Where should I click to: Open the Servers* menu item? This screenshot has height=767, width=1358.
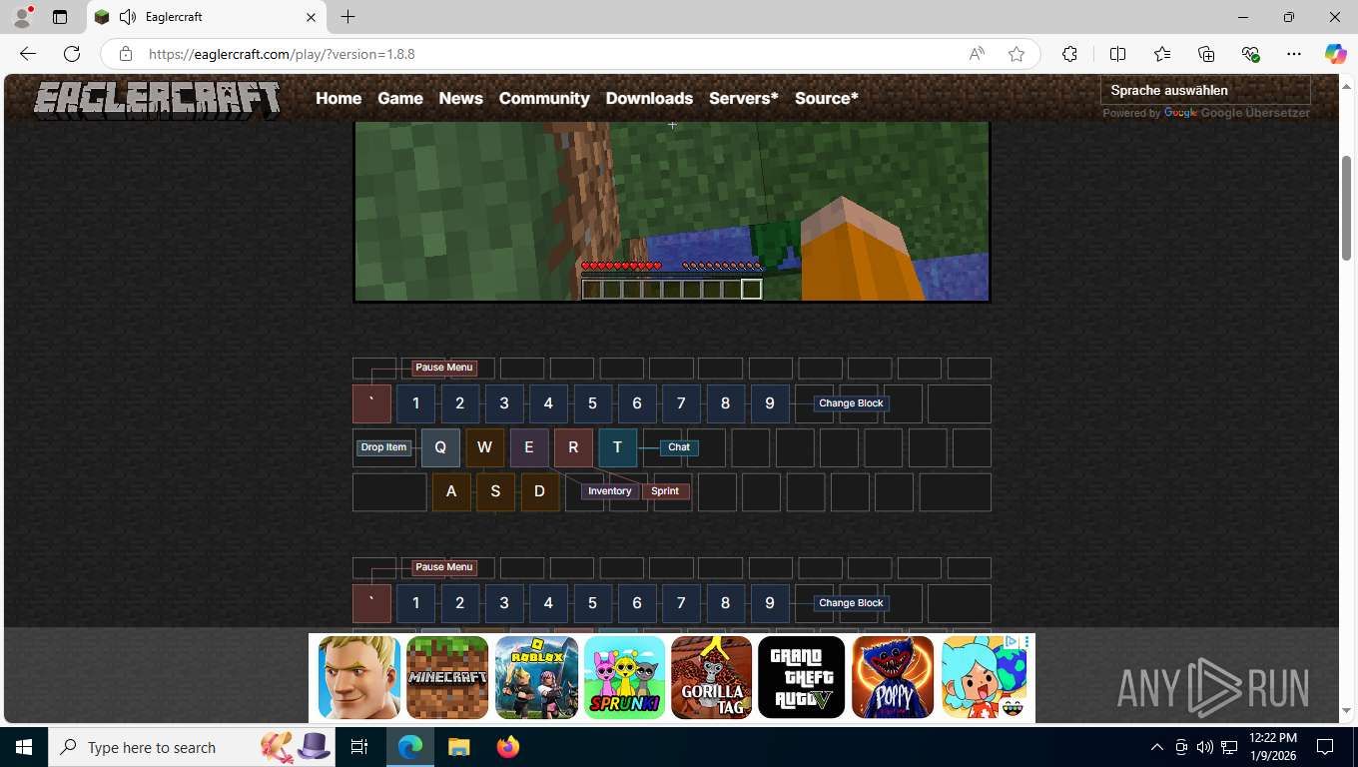point(744,98)
